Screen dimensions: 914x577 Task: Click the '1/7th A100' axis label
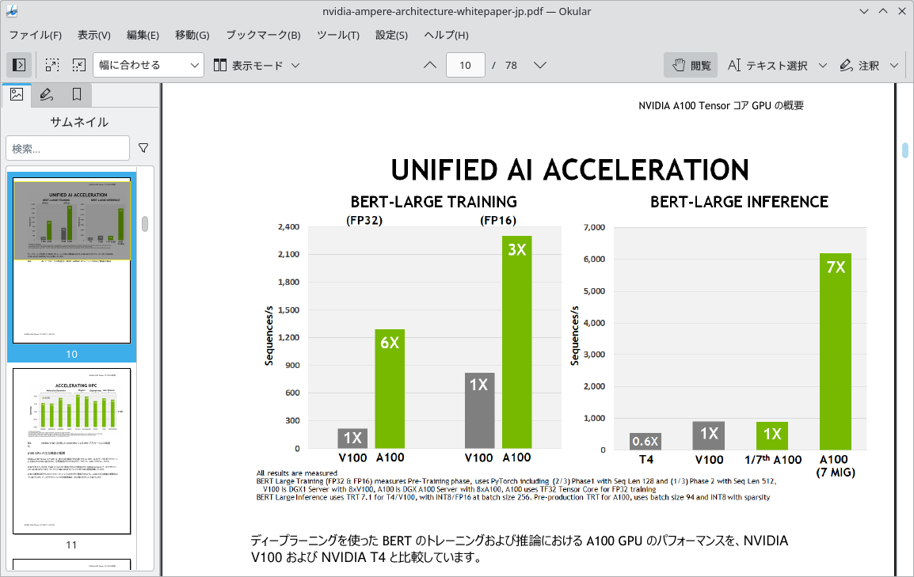pyautogui.click(x=773, y=459)
